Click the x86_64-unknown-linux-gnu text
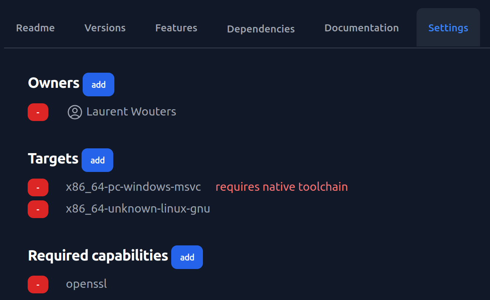This screenshot has width=490, height=300. [x=138, y=209]
